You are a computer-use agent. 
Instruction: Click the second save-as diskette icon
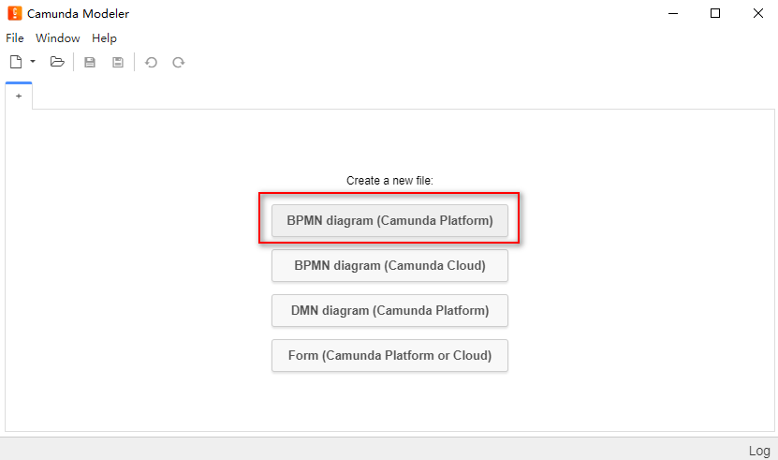click(118, 62)
